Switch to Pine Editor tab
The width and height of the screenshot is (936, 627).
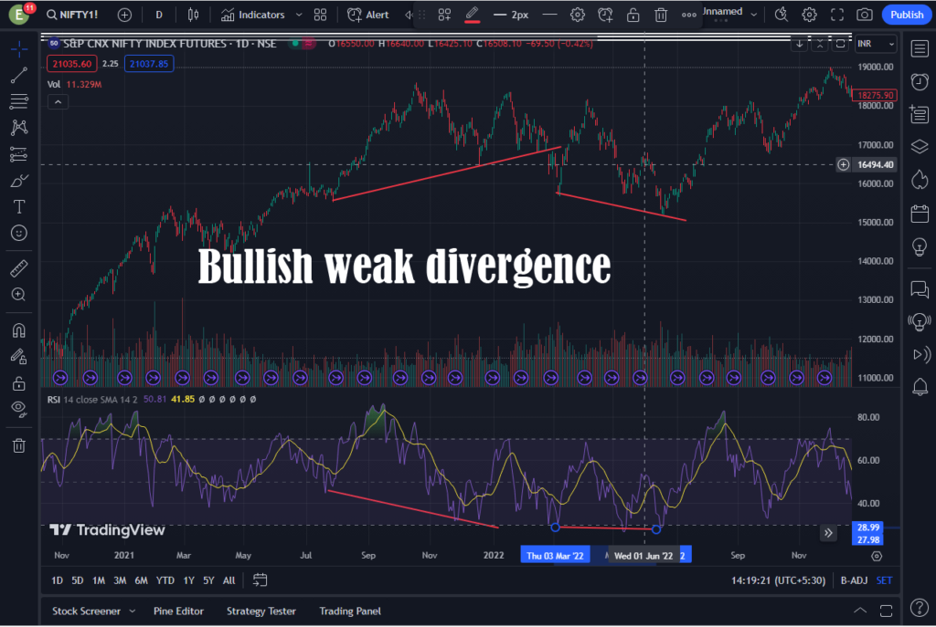pyautogui.click(x=178, y=611)
